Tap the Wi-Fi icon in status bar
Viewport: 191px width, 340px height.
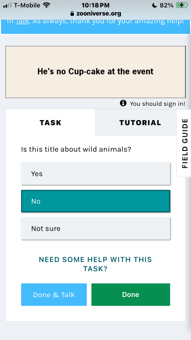click(47, 5)
